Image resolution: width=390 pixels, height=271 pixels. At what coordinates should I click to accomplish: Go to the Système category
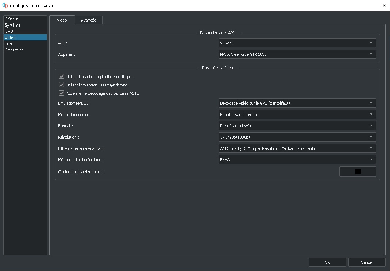click(x=13, y=25)
